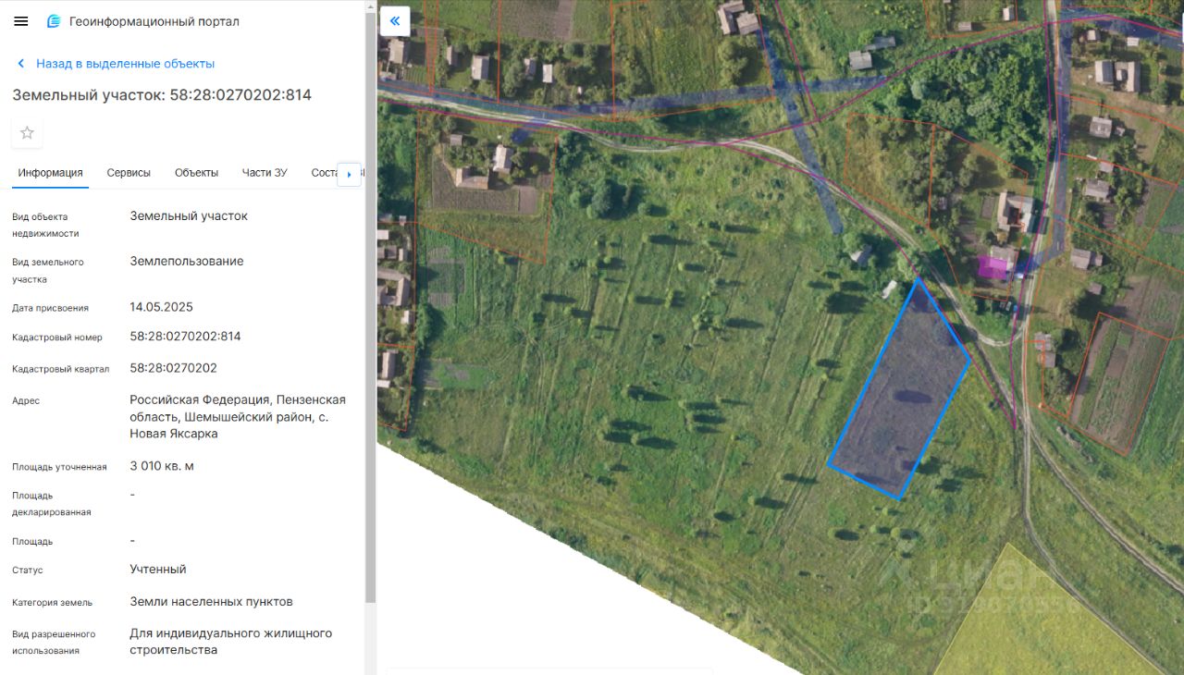This screenshot has height=675, width=1184.
Task: Click the Вид объекта недвижимости label
Action: click(45, 226)
